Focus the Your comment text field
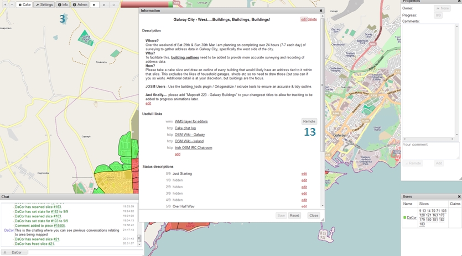This screenshot has height=256, width=462. pyautogui.click(x=430, y=151)
